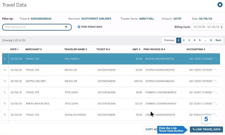Click the 40.00 amount in highlighted row

(139, 59)
